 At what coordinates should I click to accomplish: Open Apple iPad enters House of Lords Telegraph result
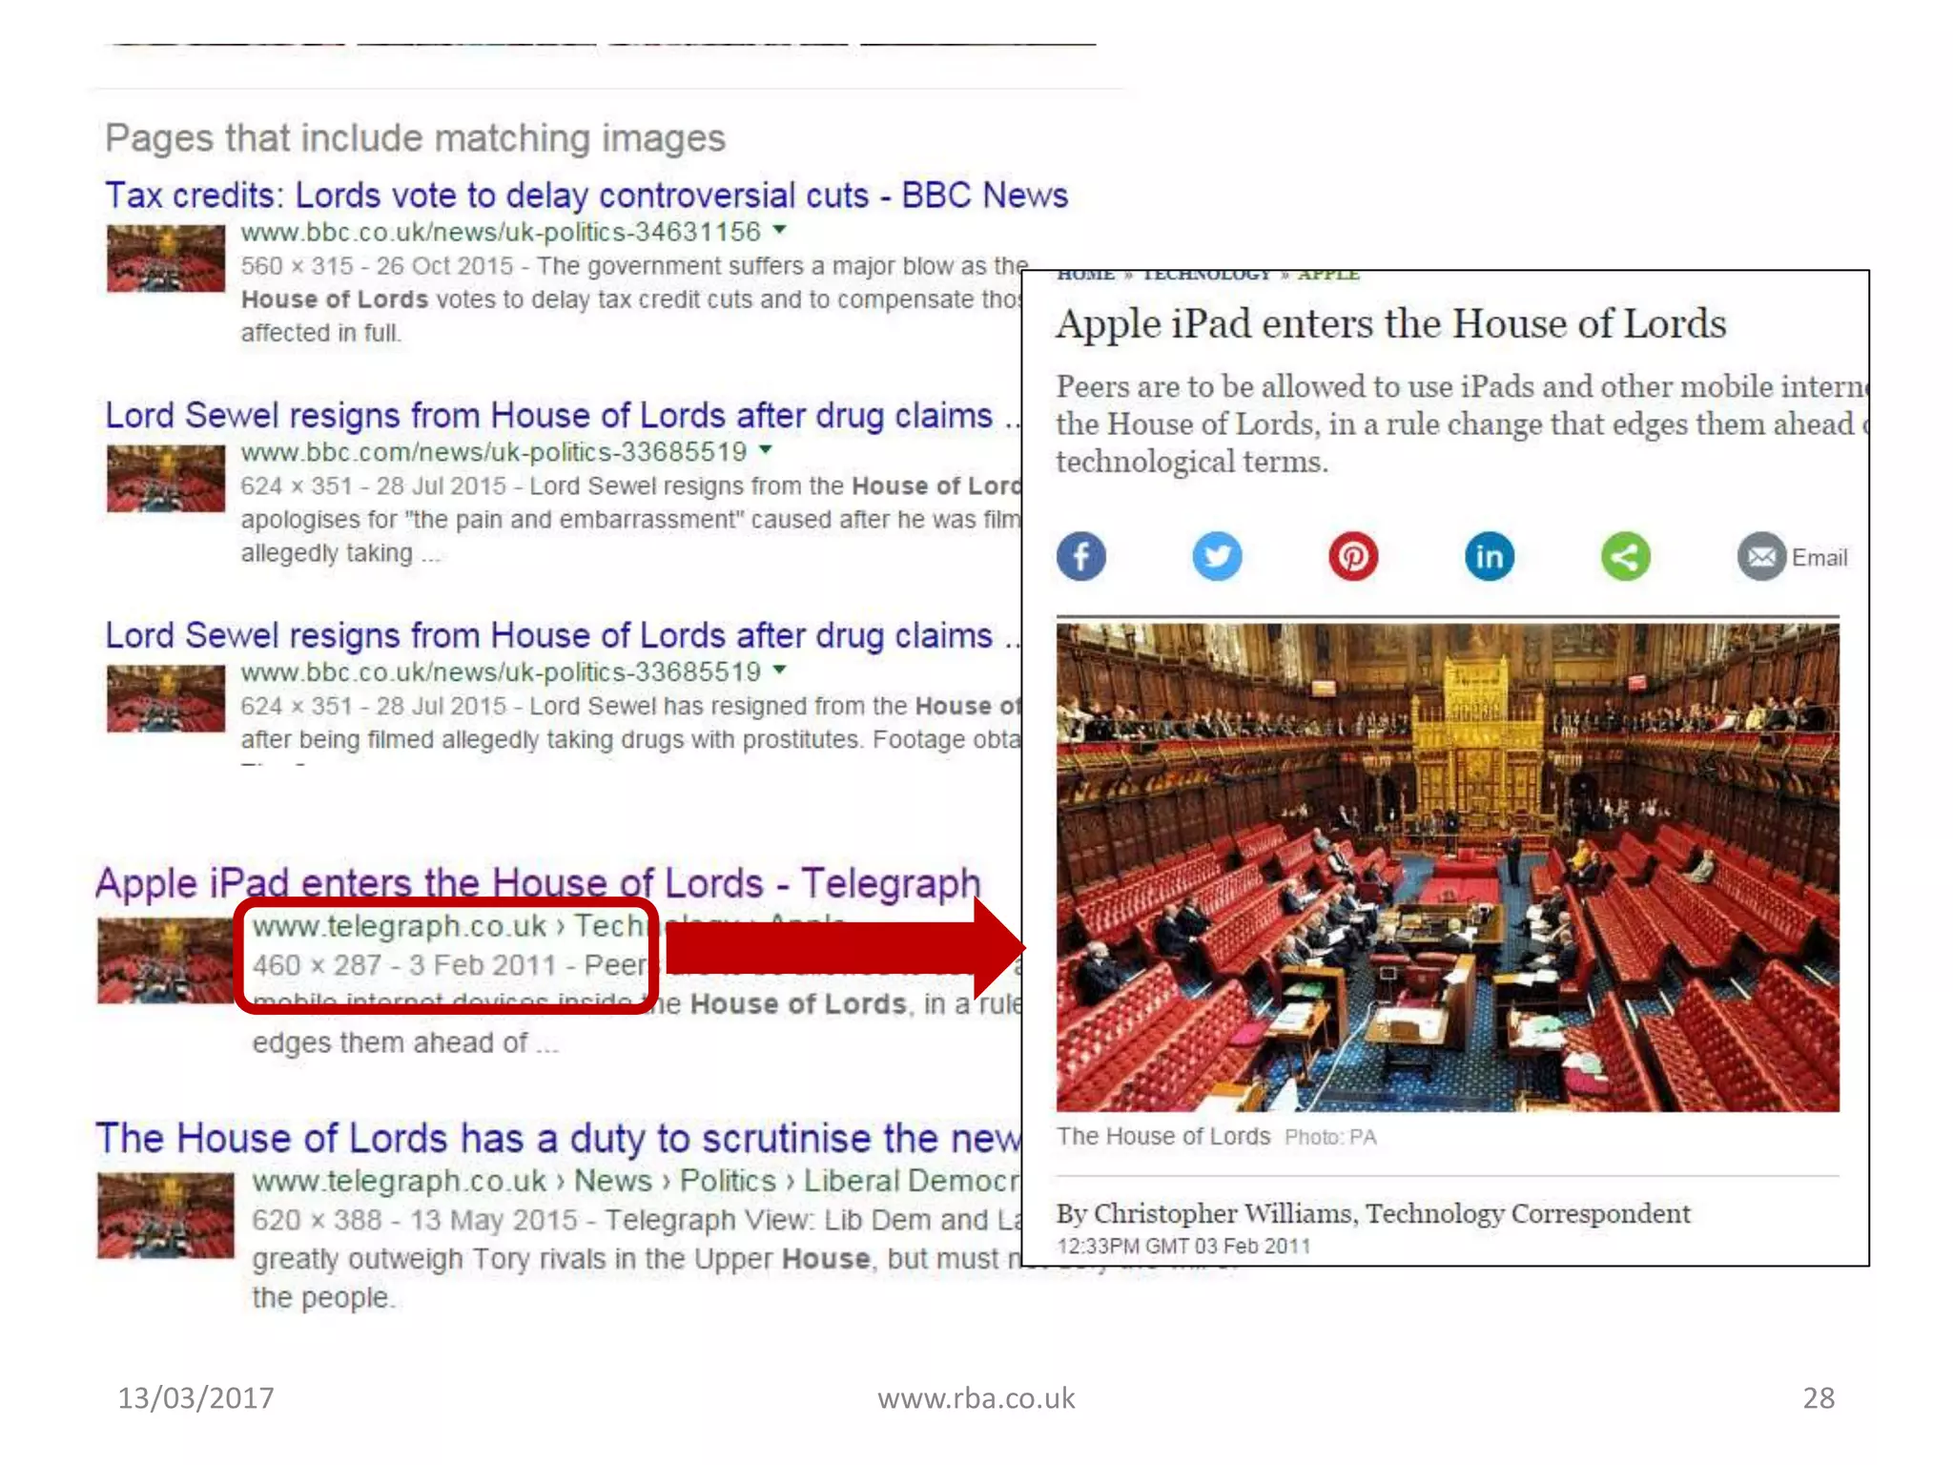tap(538, 883)
